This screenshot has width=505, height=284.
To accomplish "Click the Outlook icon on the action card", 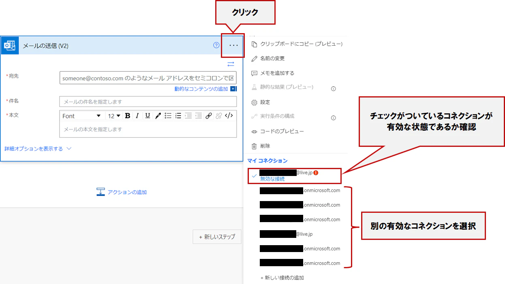I will click(10, 45).
